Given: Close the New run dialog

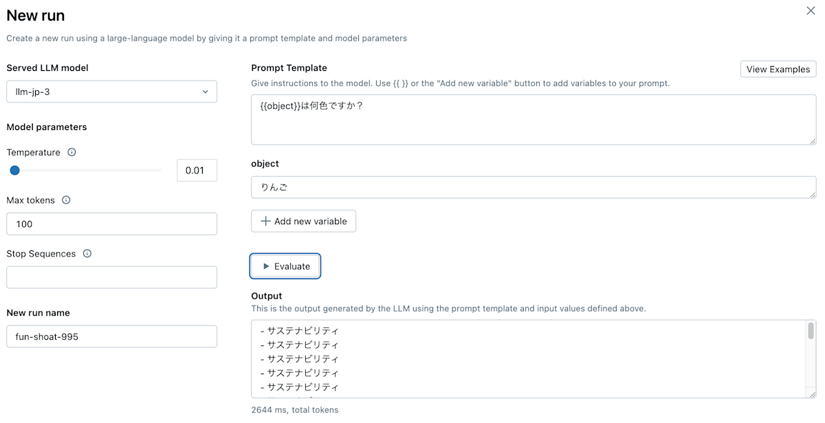Looking at the screenshot, I should [x=811, y=11].
